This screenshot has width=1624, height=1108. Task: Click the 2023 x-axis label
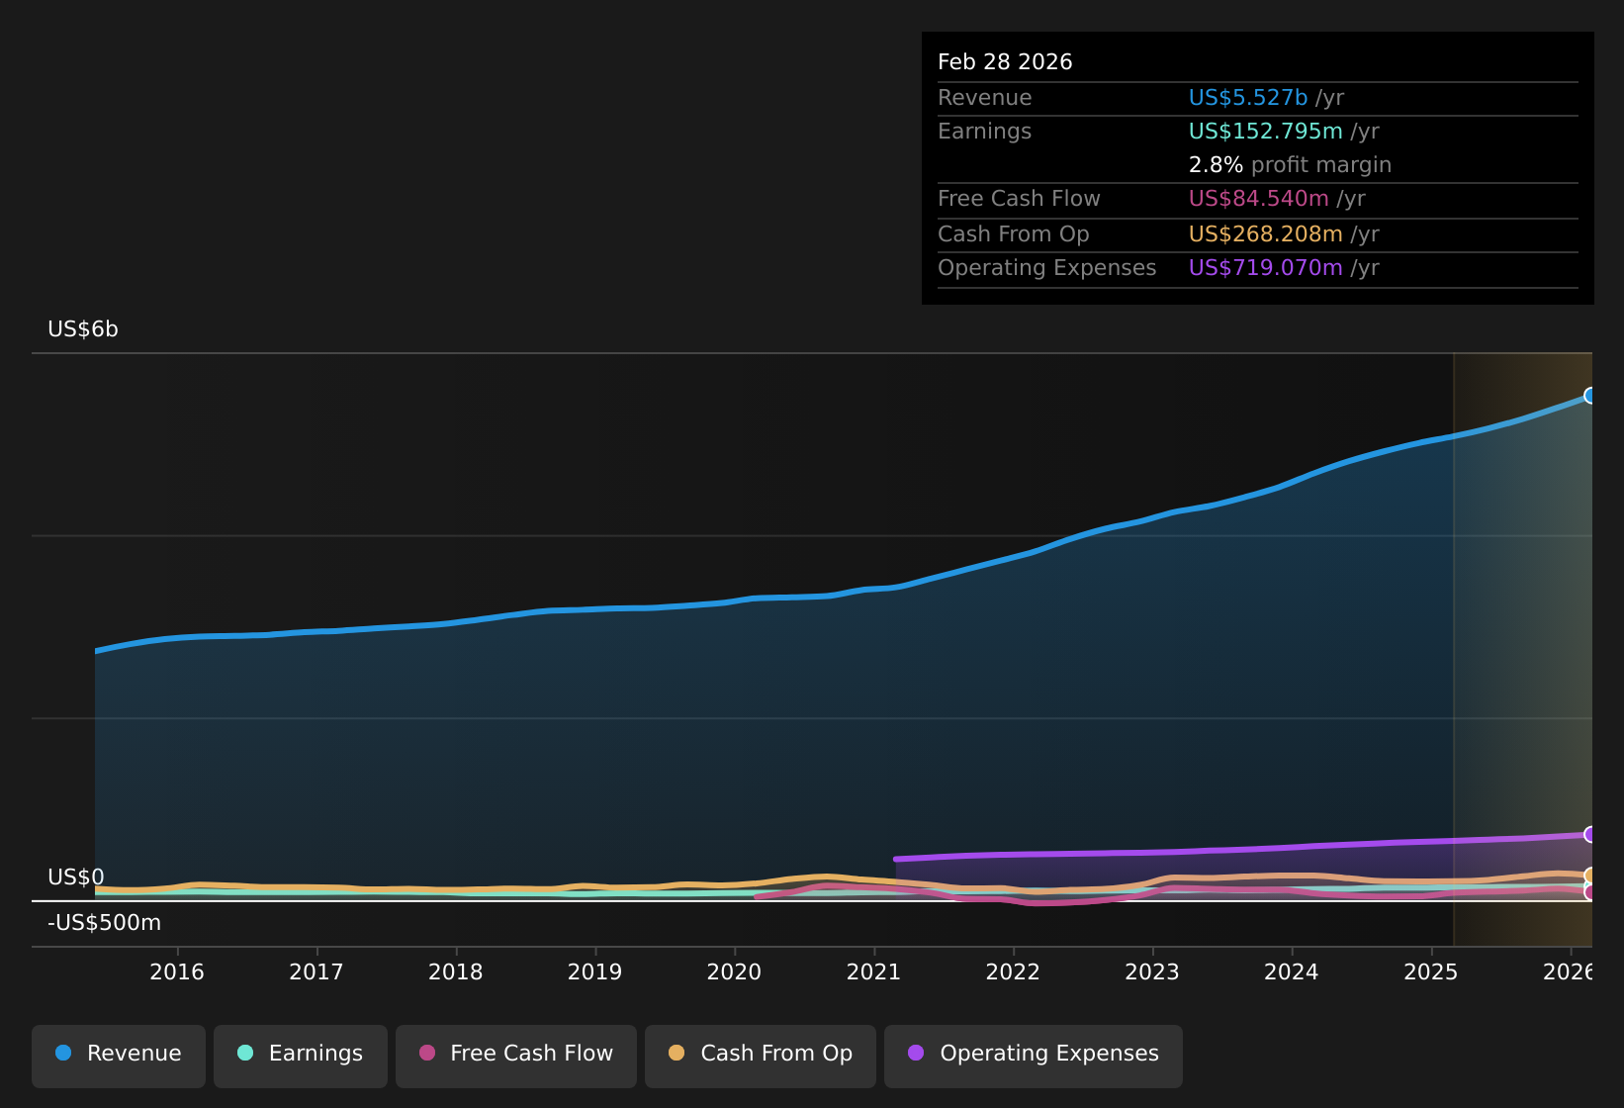pos(1152,972)
